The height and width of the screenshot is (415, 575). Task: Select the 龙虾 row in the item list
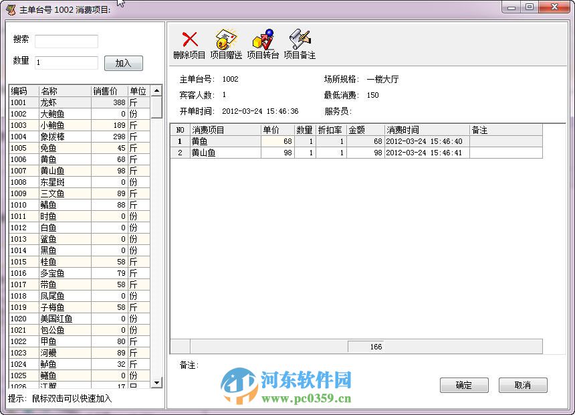67,102
